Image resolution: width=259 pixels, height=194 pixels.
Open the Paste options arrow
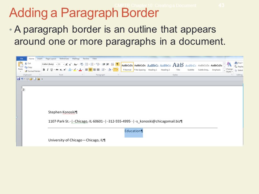pos(21,72)
